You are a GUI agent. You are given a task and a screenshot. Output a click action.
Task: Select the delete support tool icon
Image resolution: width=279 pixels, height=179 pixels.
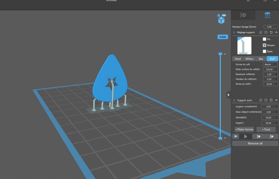[259, 136]
